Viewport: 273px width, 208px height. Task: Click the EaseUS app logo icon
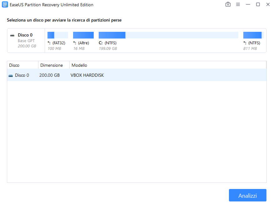click(5, 5)
